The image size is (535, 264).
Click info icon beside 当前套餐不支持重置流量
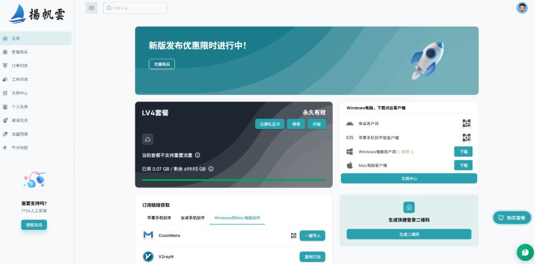(197, 155)
